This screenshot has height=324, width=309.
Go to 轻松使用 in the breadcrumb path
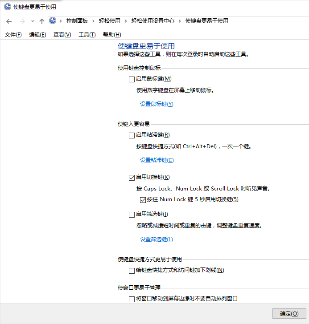point(109,21)
